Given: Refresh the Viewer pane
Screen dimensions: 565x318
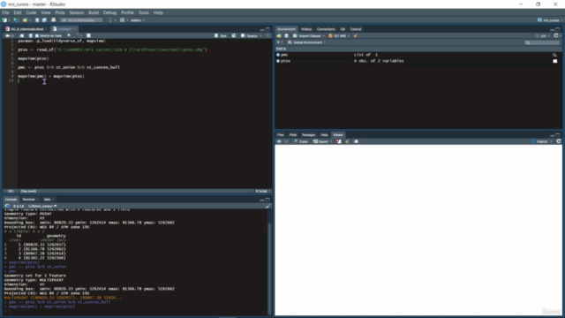Looking at the screenshot, I should [559, 141].
